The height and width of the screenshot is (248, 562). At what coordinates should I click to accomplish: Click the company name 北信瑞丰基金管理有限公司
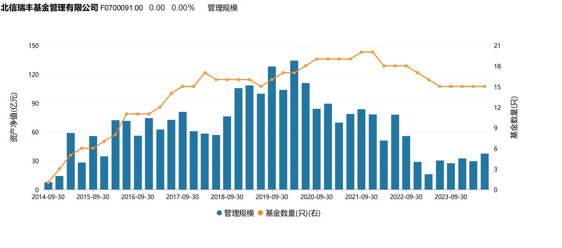click(50, 8)
